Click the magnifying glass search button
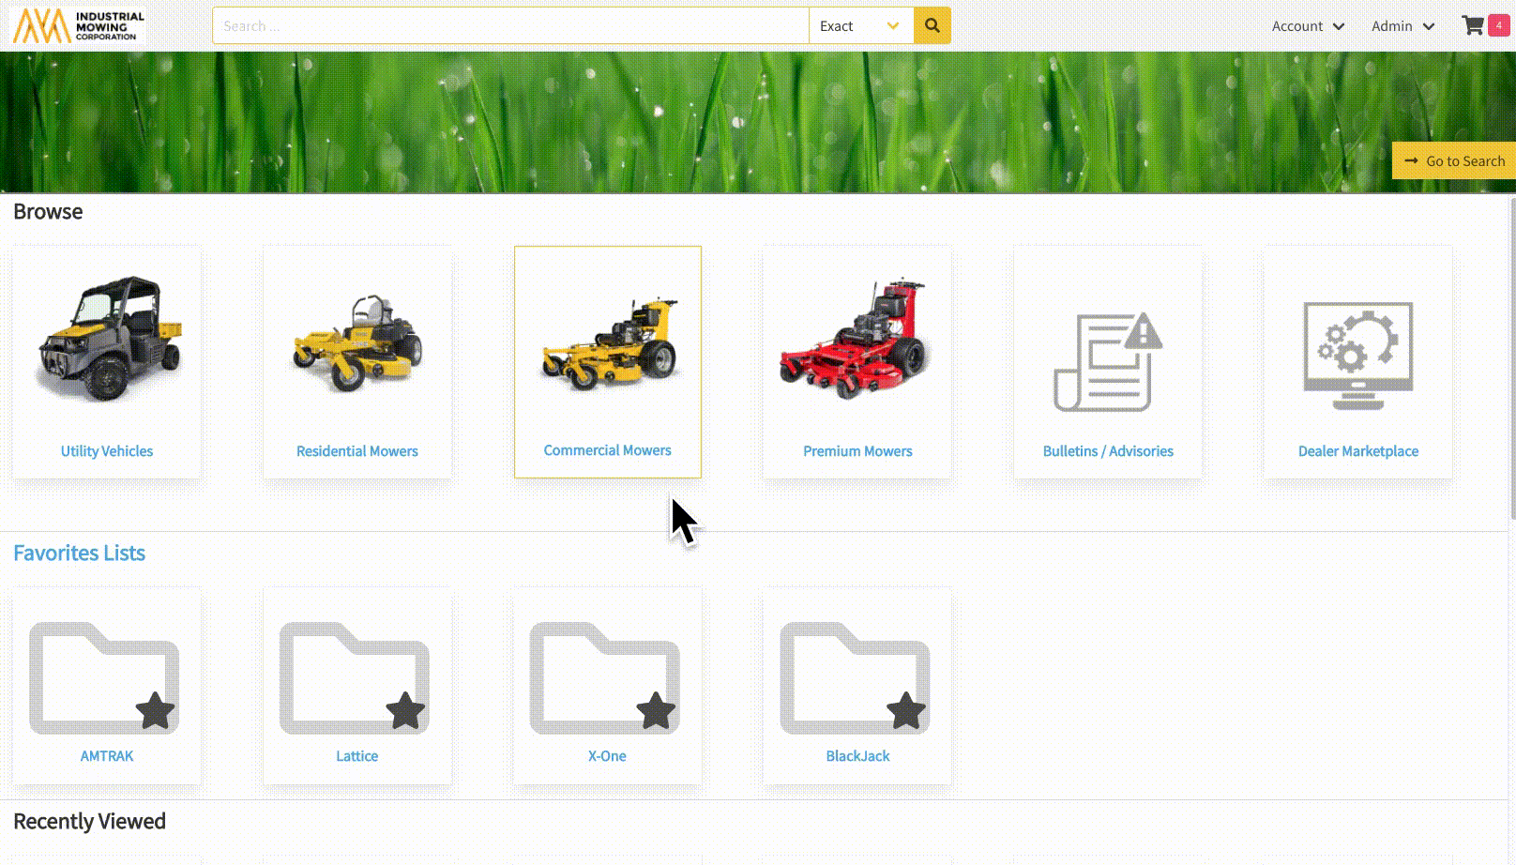The height and width of the screenshot is (865, 1516). coord(932,25)
